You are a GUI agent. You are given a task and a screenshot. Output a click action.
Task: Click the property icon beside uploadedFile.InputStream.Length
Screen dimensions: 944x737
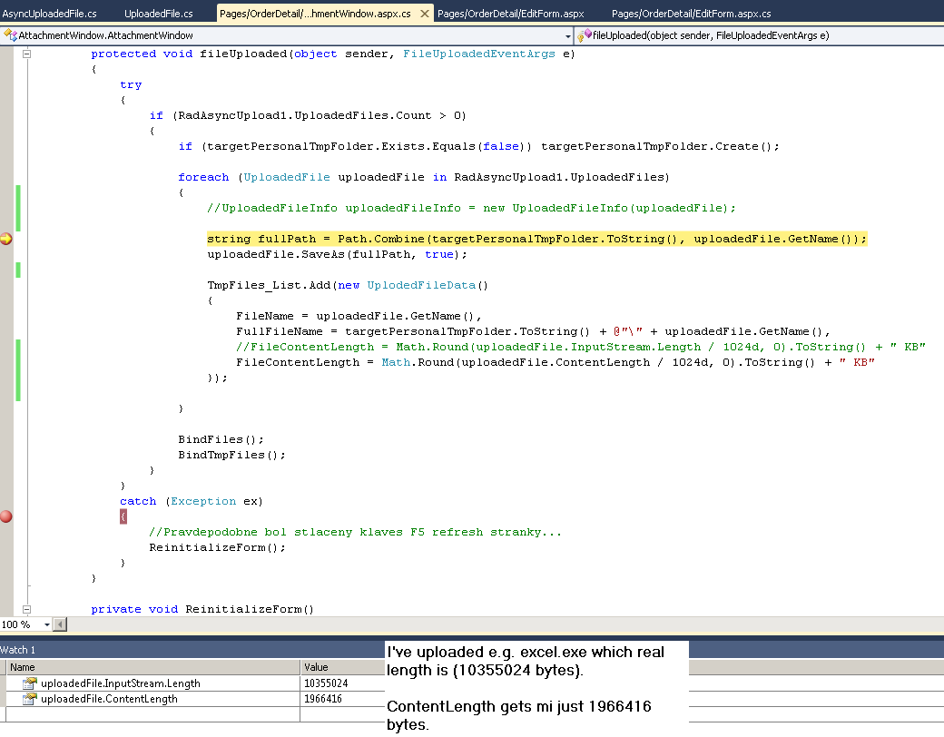pyautogui.click(x=30, y=683)
